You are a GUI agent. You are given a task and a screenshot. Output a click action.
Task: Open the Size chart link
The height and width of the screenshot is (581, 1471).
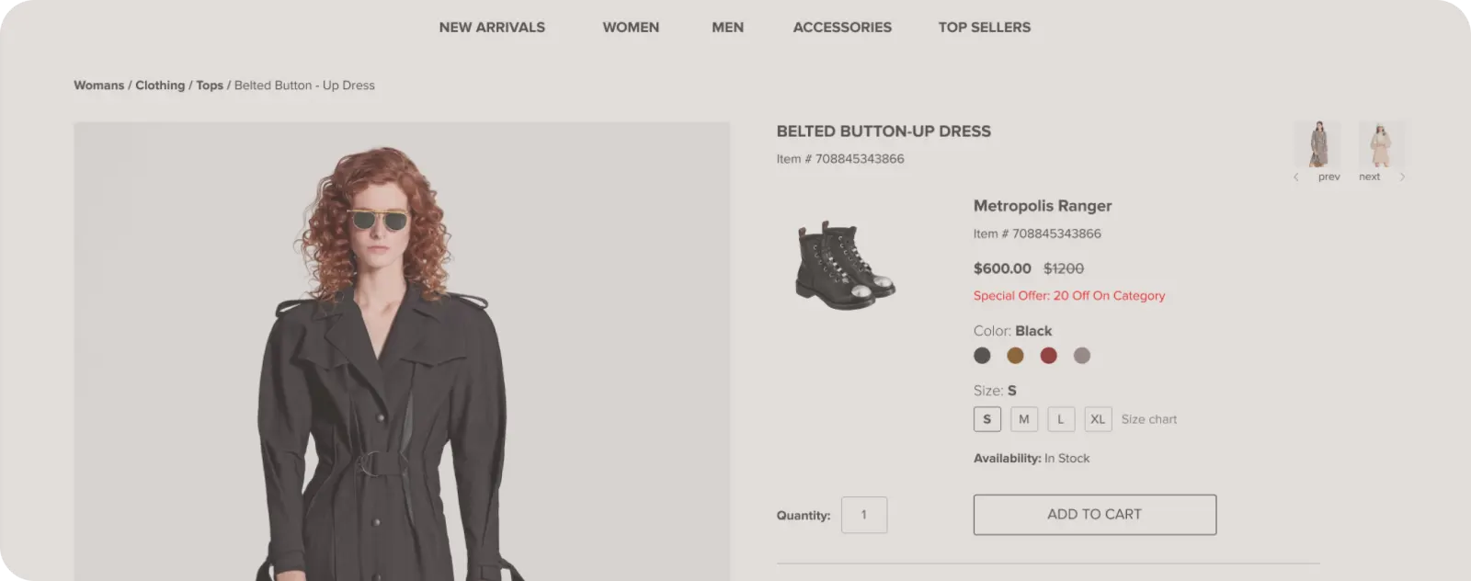1149,419
